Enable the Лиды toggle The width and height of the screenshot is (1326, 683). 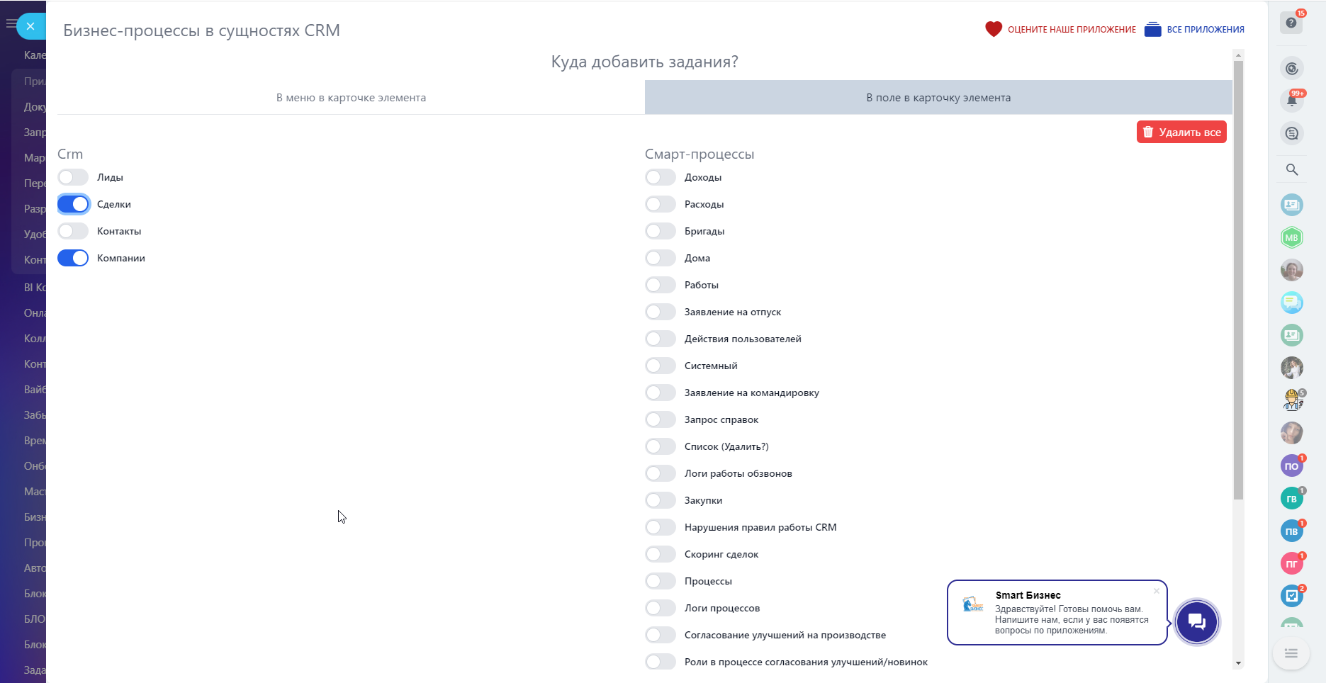tap(73, 177)
